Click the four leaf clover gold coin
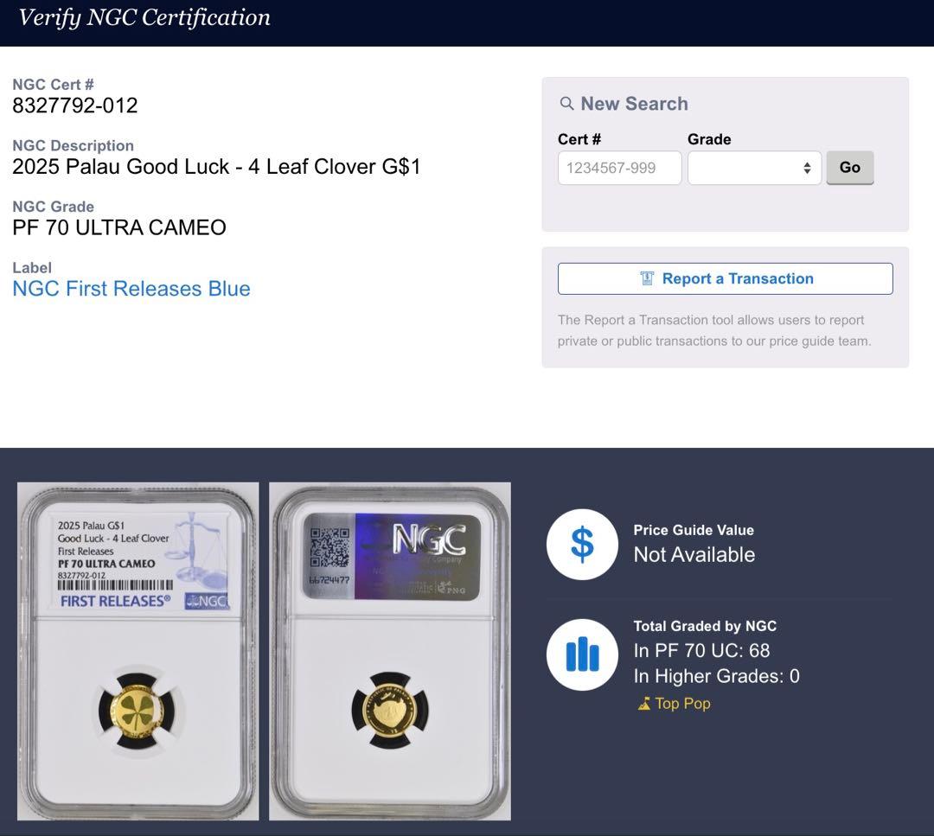The width and height of the screenshot is (934, 836). (x=137, y=712)
